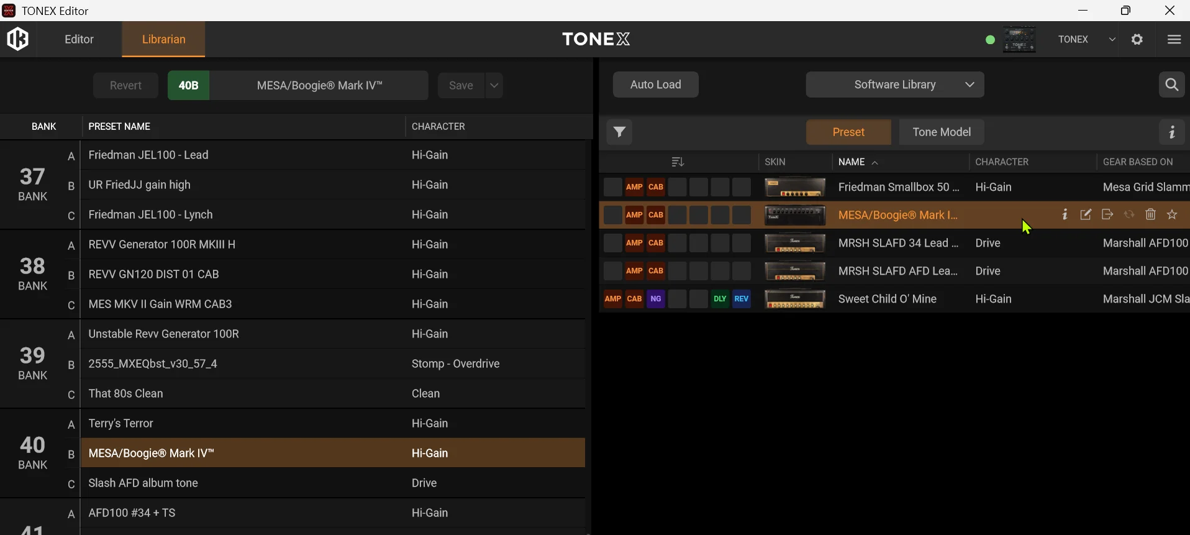Image resolution: width=1190 pixels, height=535 pixels.
Task: Click the Auto Load button
Action: point(656,85)
